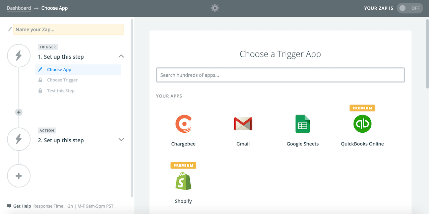Focus the Search hundreds of apps field
Screen dimensions: 429x214
pos(281,75)
